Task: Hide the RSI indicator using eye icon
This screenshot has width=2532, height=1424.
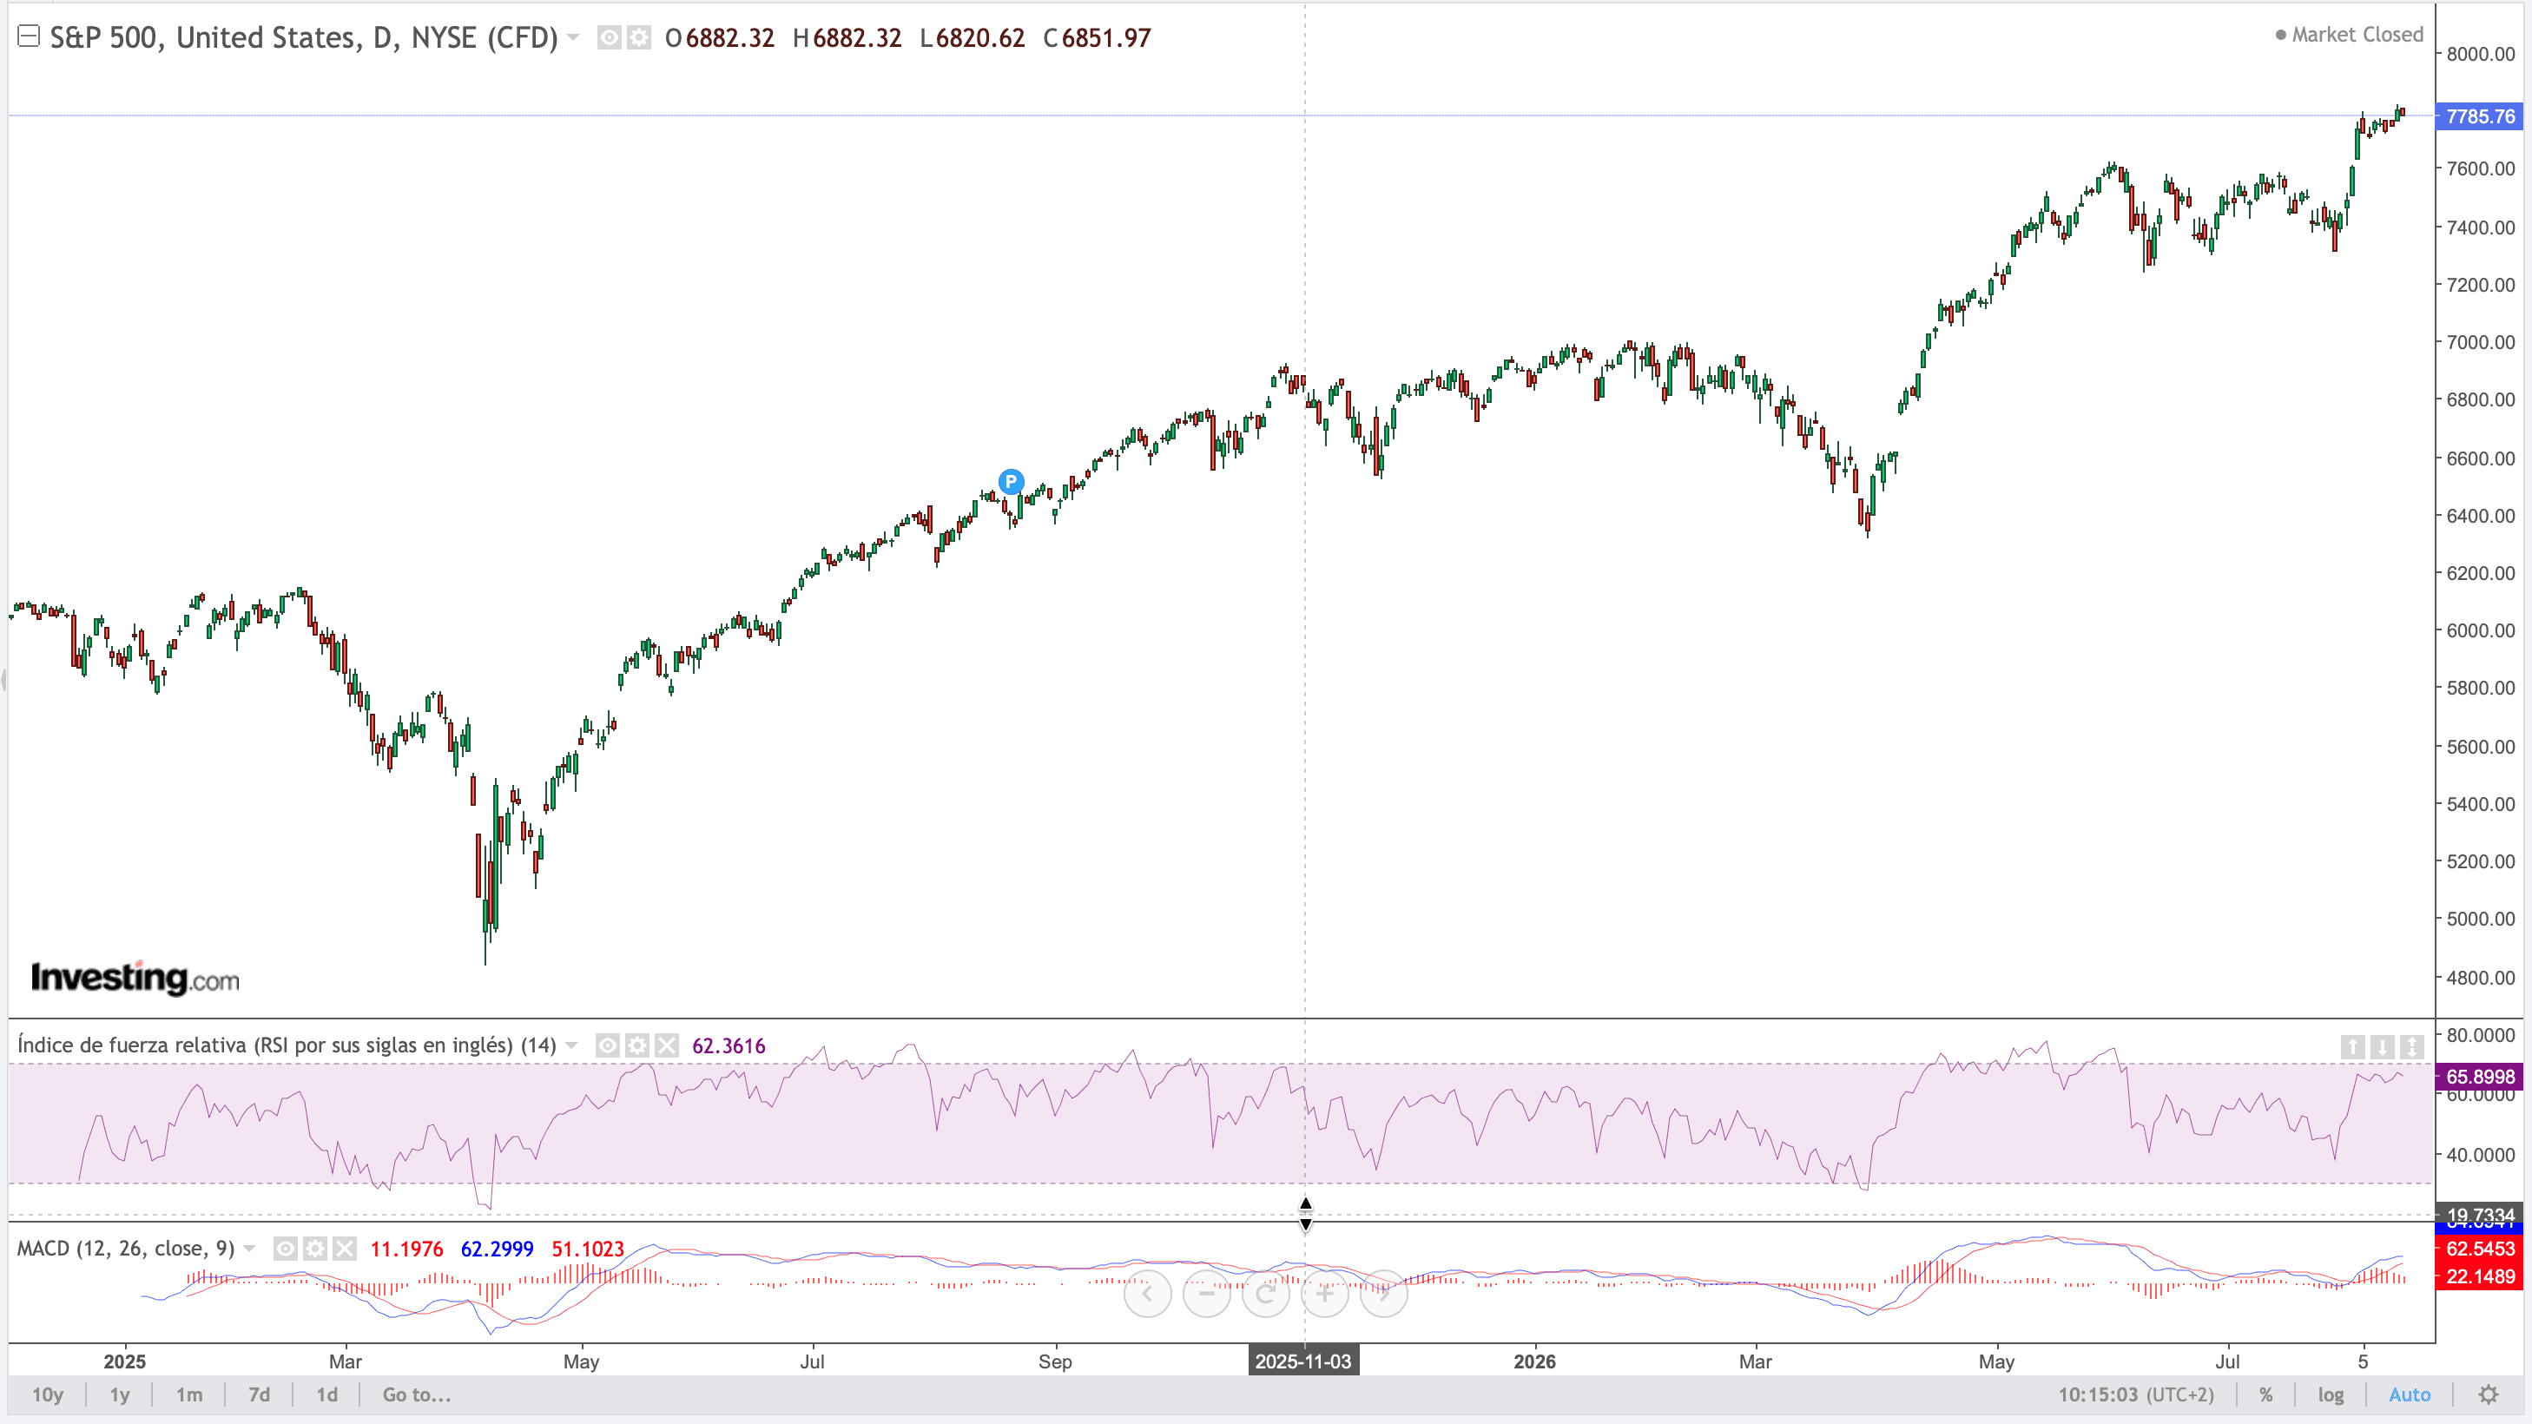Action: tap(608, 1045)
